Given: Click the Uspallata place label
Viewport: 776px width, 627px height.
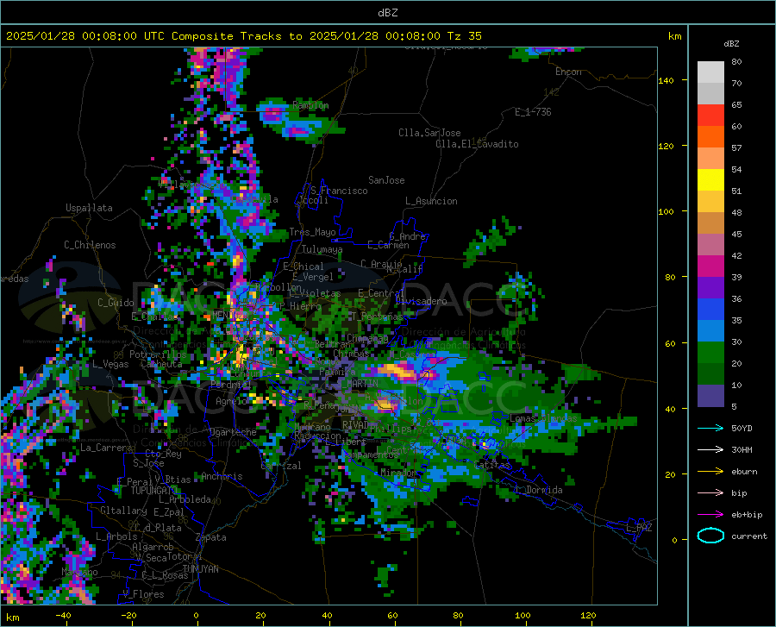Looking at the screenshot, I should (x=89, y=208).
